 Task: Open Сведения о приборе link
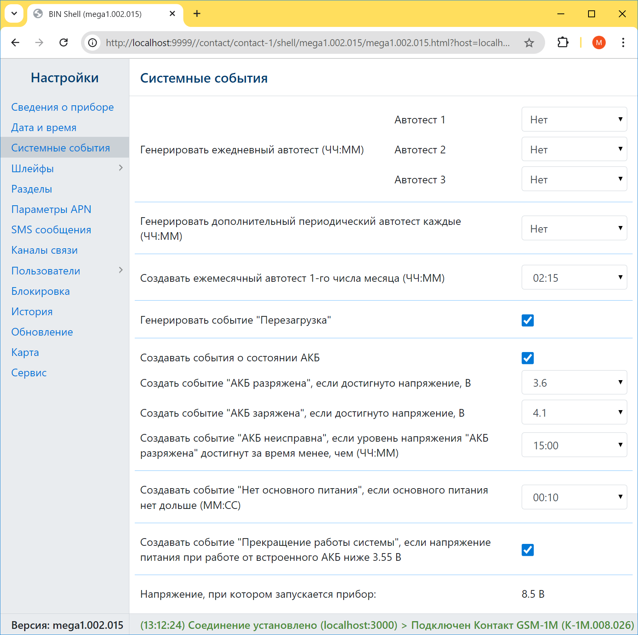click(62, 107)
